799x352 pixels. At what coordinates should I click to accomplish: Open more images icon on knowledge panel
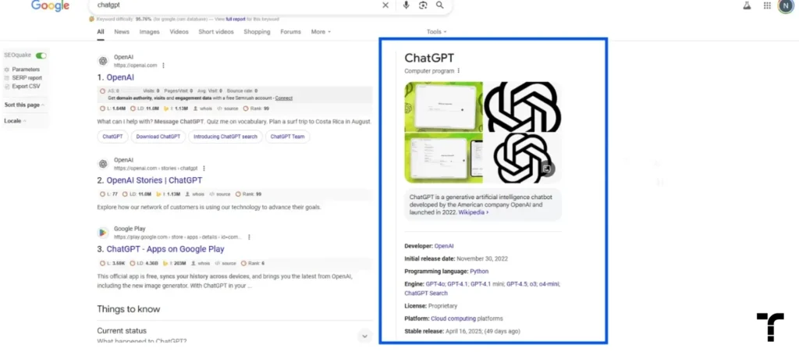pyautogui.click(x=546, y=168)
